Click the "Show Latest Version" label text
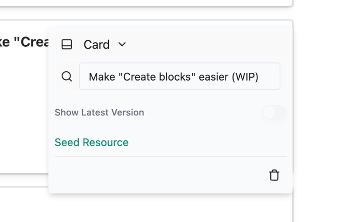This screenshot has height=222, width=338. (99, 112)
